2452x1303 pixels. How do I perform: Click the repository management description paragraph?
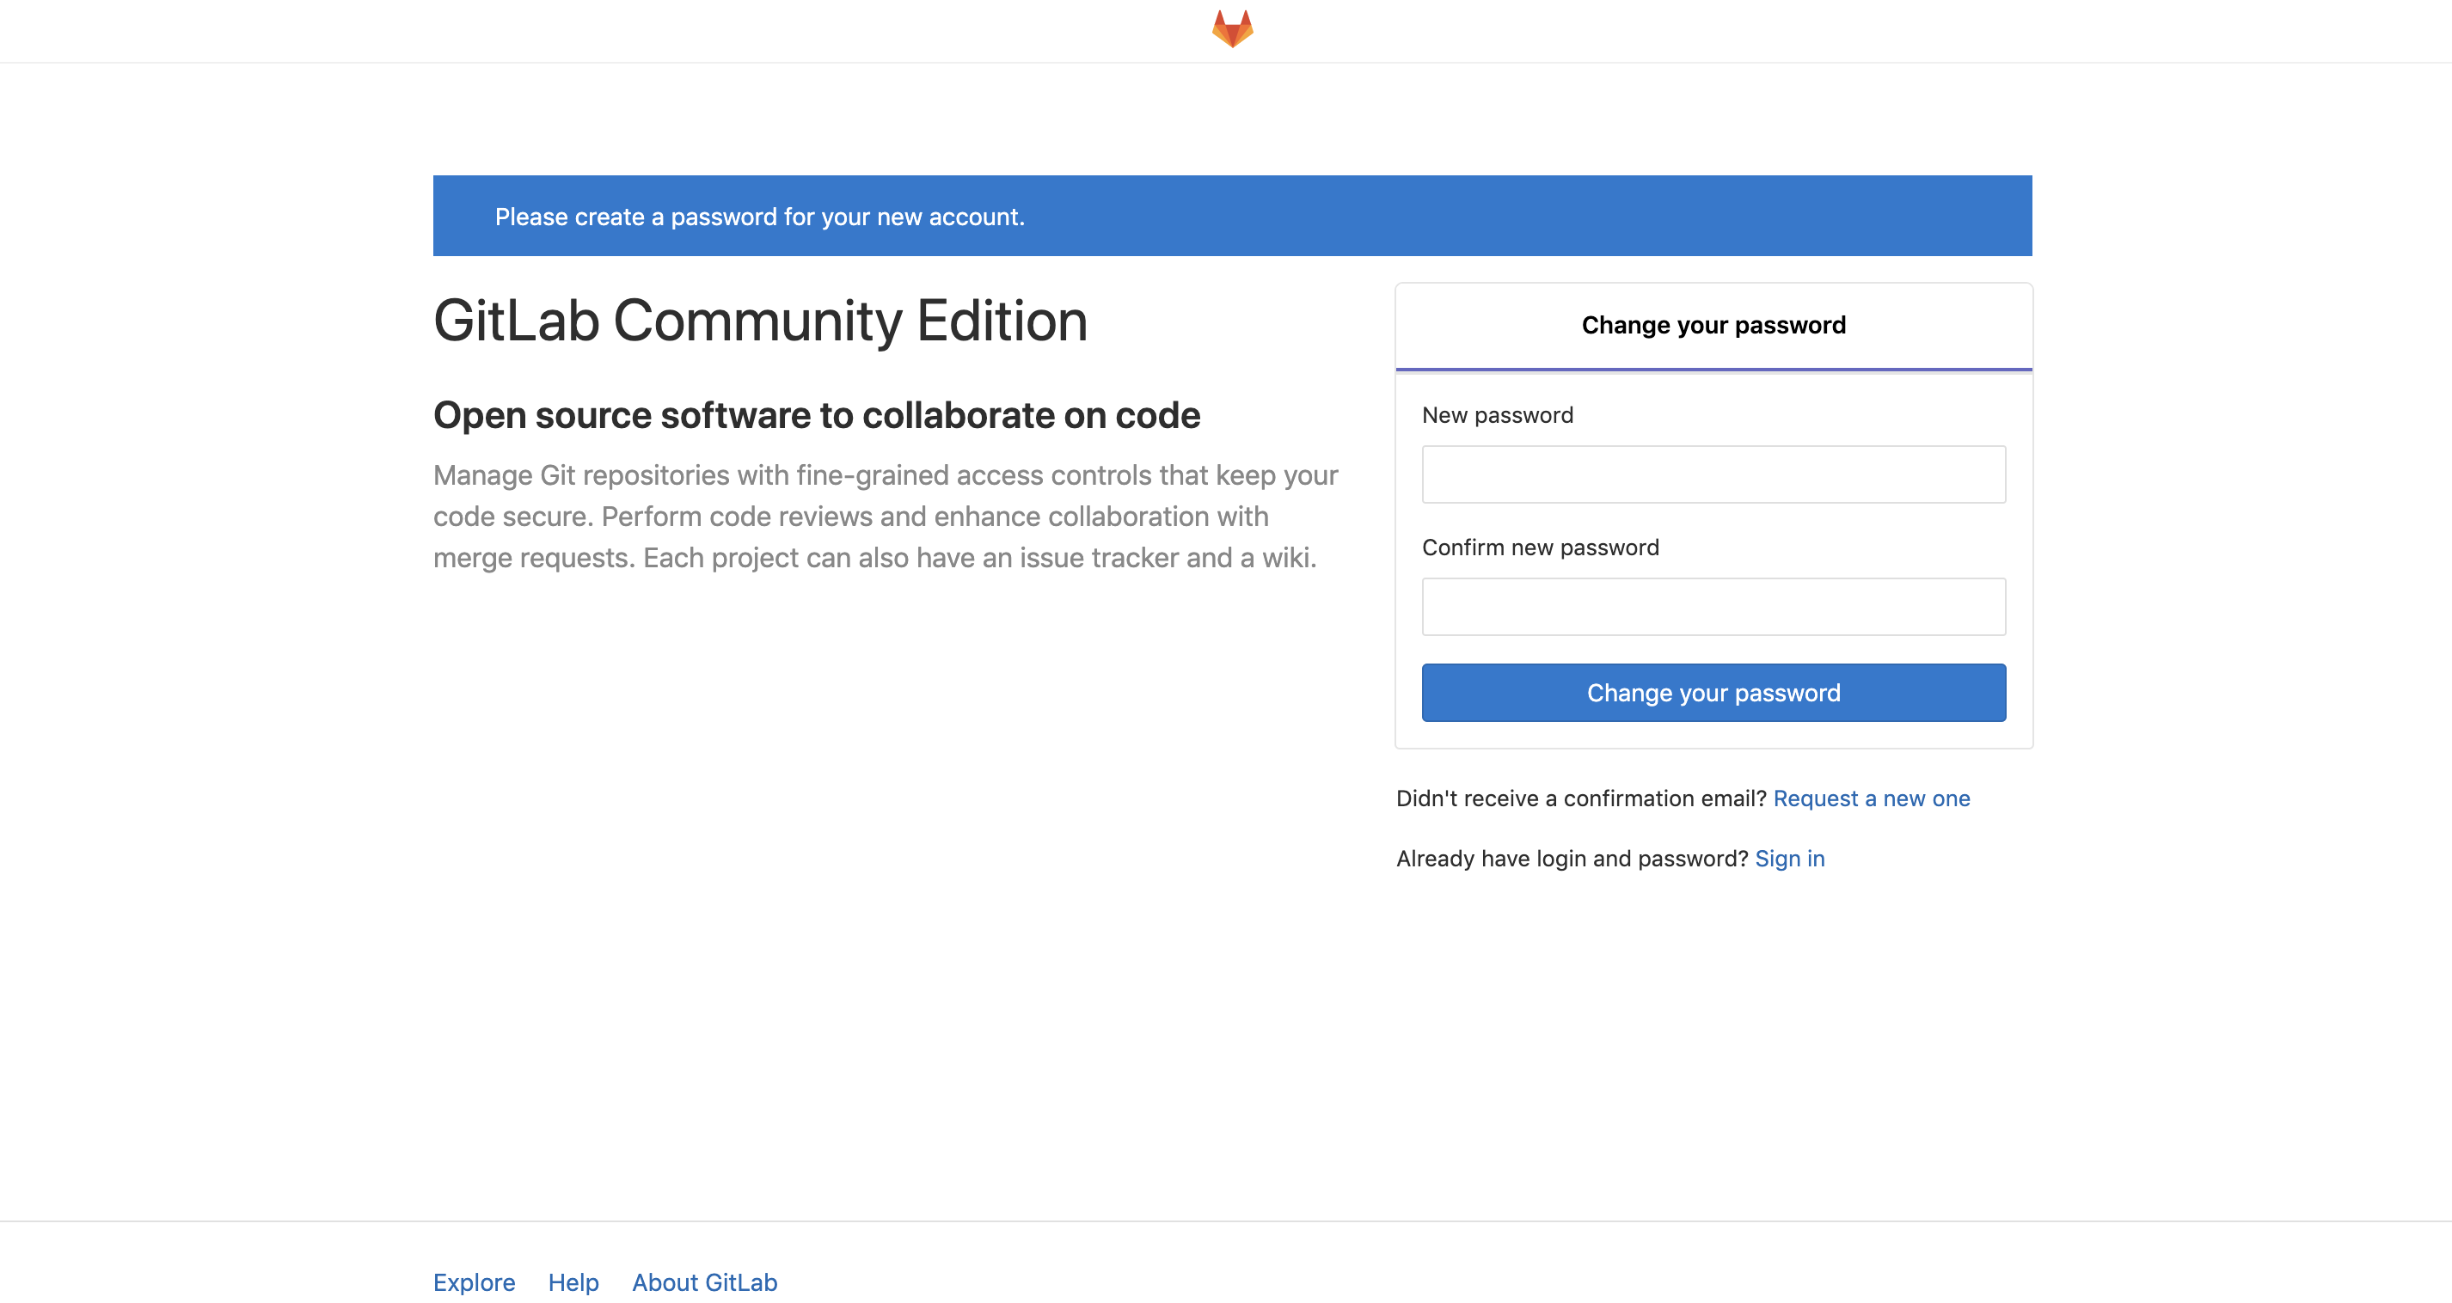886,516
